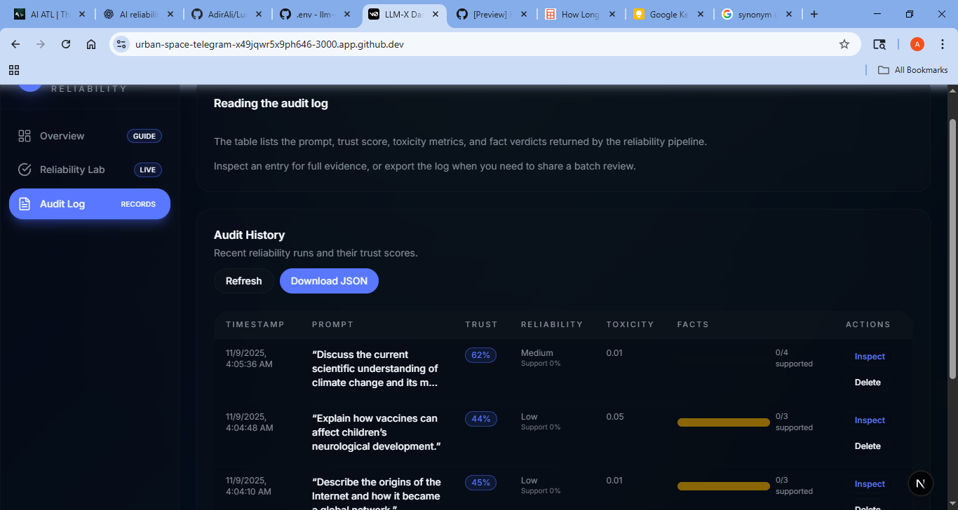Screen dimensions: 958x510
Task: Close the synonym Google search tab
Action: point(789,14)
